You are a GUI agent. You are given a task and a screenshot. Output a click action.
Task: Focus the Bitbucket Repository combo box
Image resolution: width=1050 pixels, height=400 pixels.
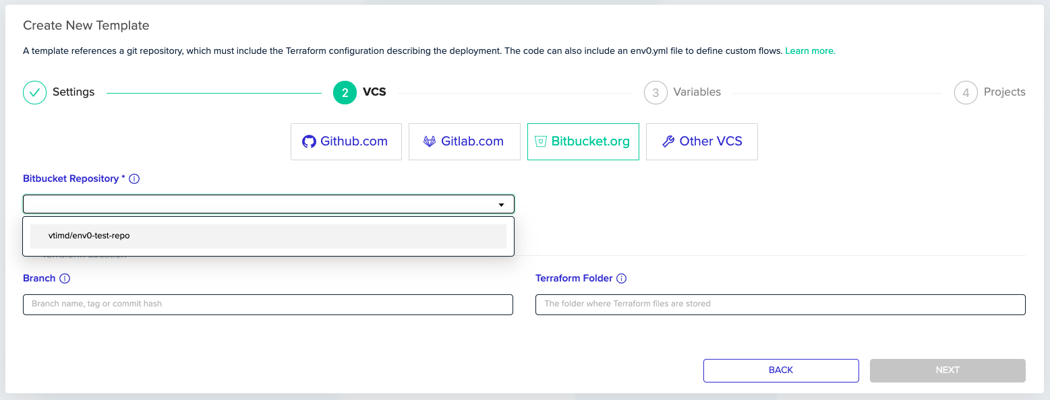(x=268, y=204)
